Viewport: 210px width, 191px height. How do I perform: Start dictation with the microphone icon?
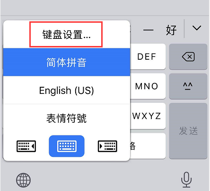click(x=186, y=180)
